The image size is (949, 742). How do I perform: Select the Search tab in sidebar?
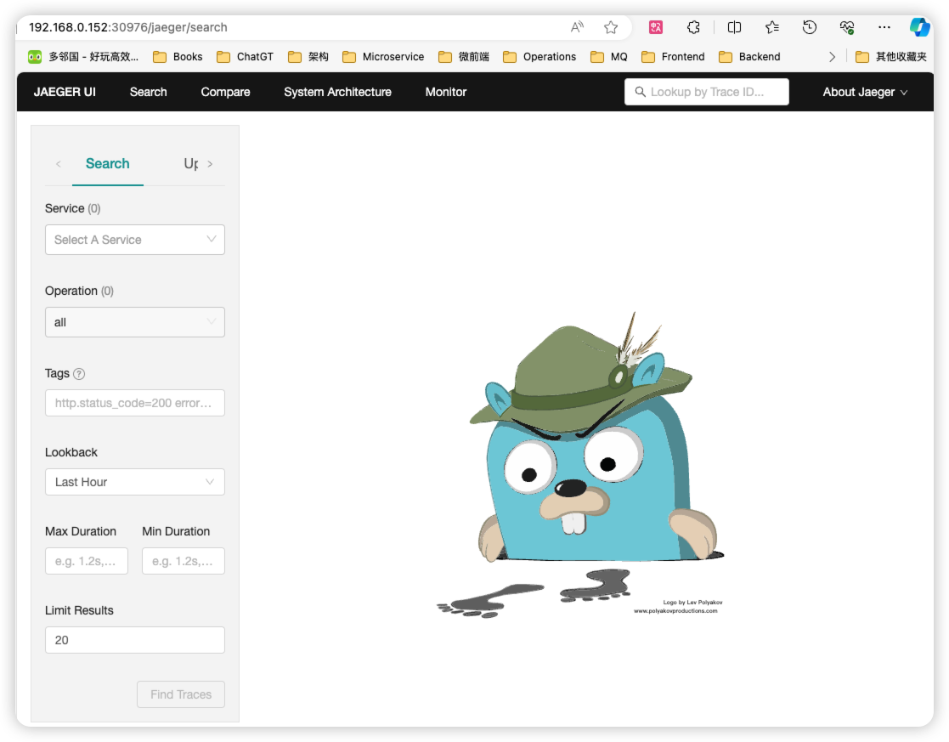tap(108, 163)
